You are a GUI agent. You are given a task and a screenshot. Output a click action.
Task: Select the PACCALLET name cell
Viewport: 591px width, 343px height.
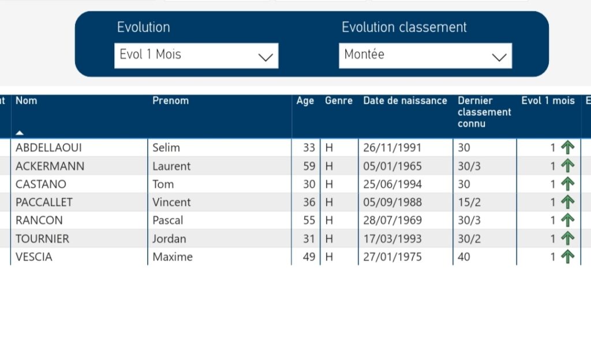(x=44, y=202)
